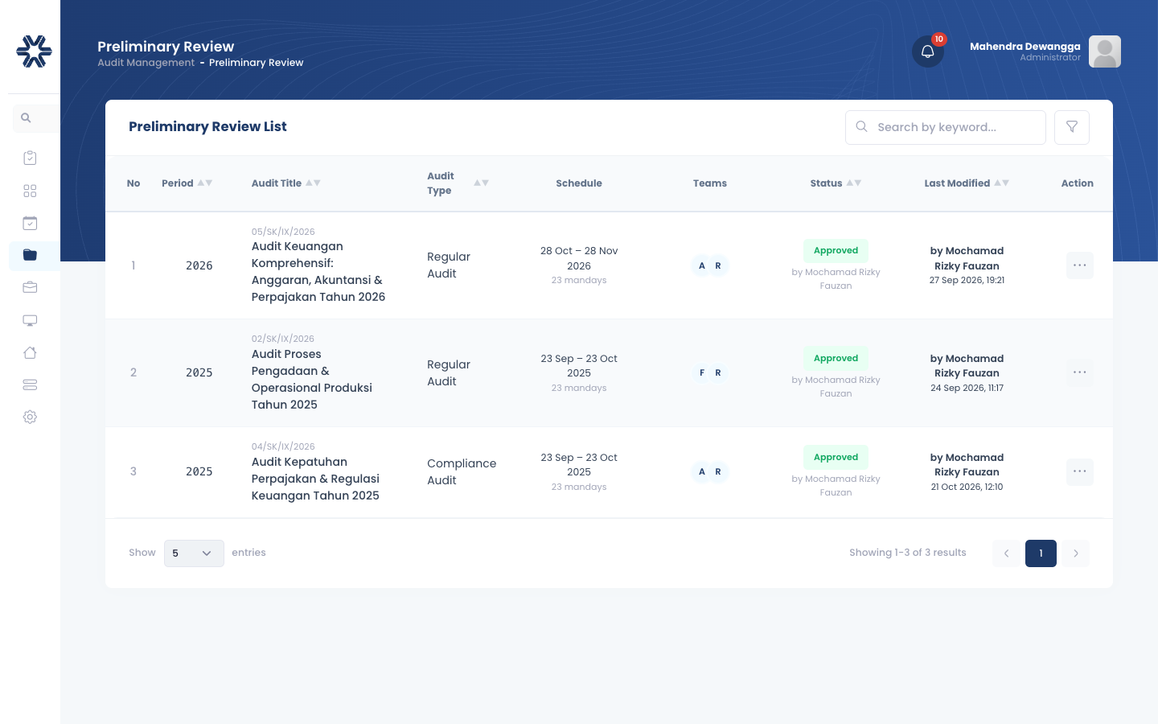Click the Audit Management breadcrumb

pos(146,63)
